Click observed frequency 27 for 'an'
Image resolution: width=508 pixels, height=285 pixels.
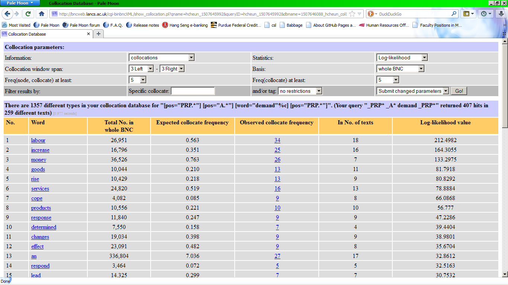[x=277, y=256]
